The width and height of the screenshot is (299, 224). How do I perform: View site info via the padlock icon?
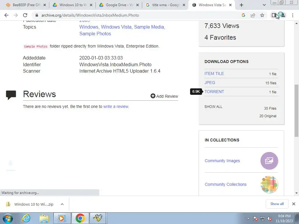(37, 15)
